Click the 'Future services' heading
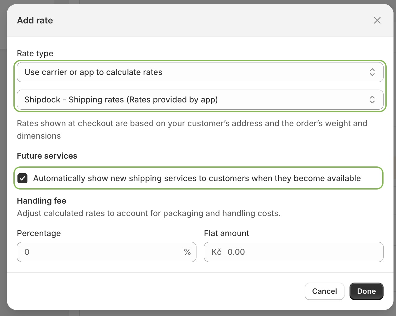This screenshot has width=396, height=316. click(47, 156)
